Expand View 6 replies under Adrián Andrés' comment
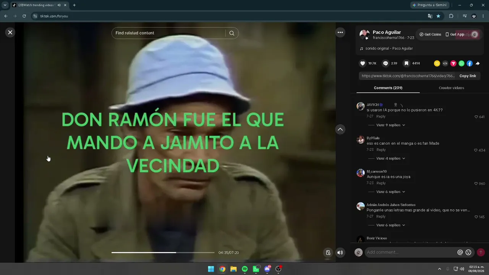The image size is (489, 275). 390,225
